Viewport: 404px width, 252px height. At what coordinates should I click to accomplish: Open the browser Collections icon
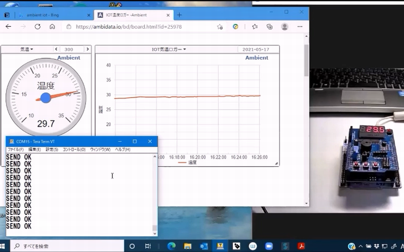[269, 27]
